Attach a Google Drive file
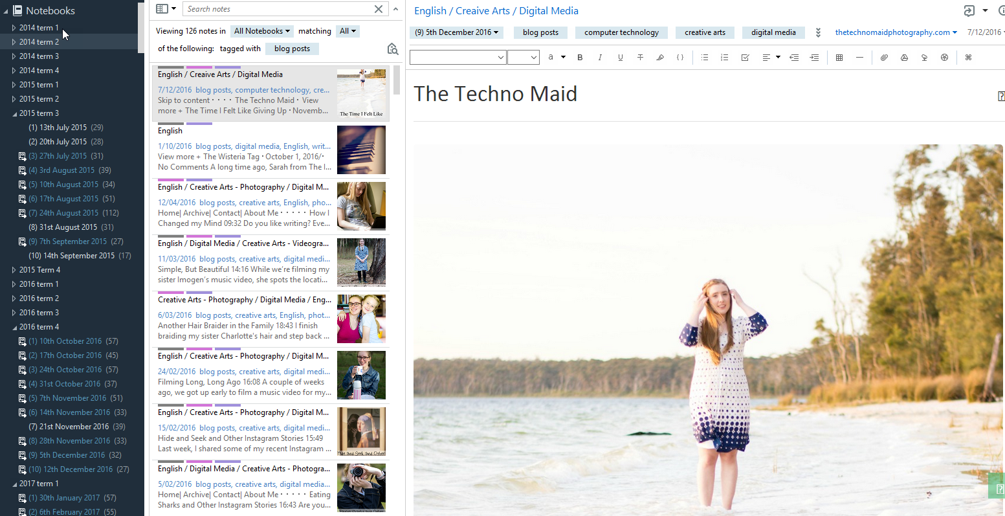Screen dimensions: 1005x516 pyautogui.click(x=904, y=58)
